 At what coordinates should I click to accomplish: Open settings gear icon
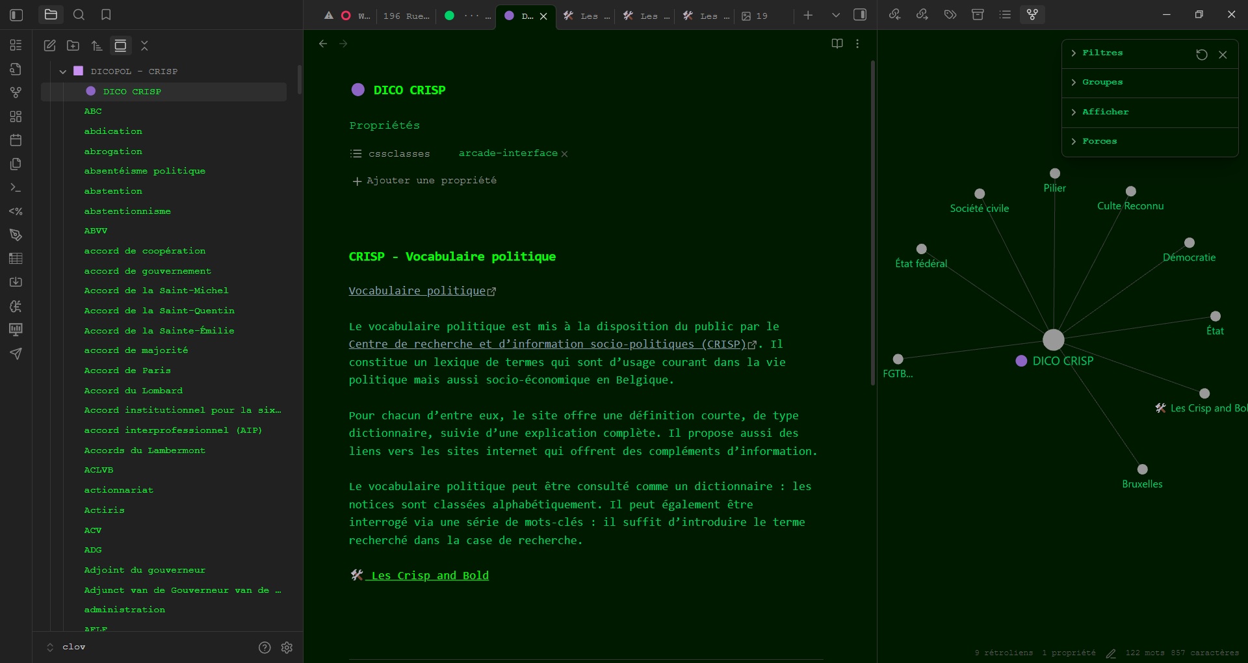pos(287,647)
